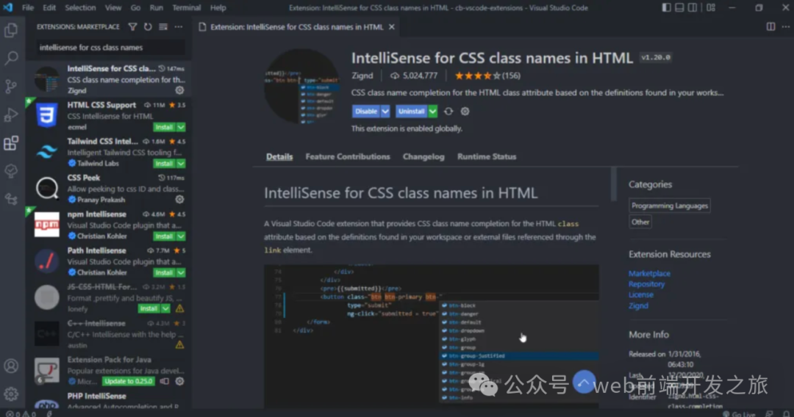
Task: Select CSS Peek extension in list
Action: click(108, 189)
